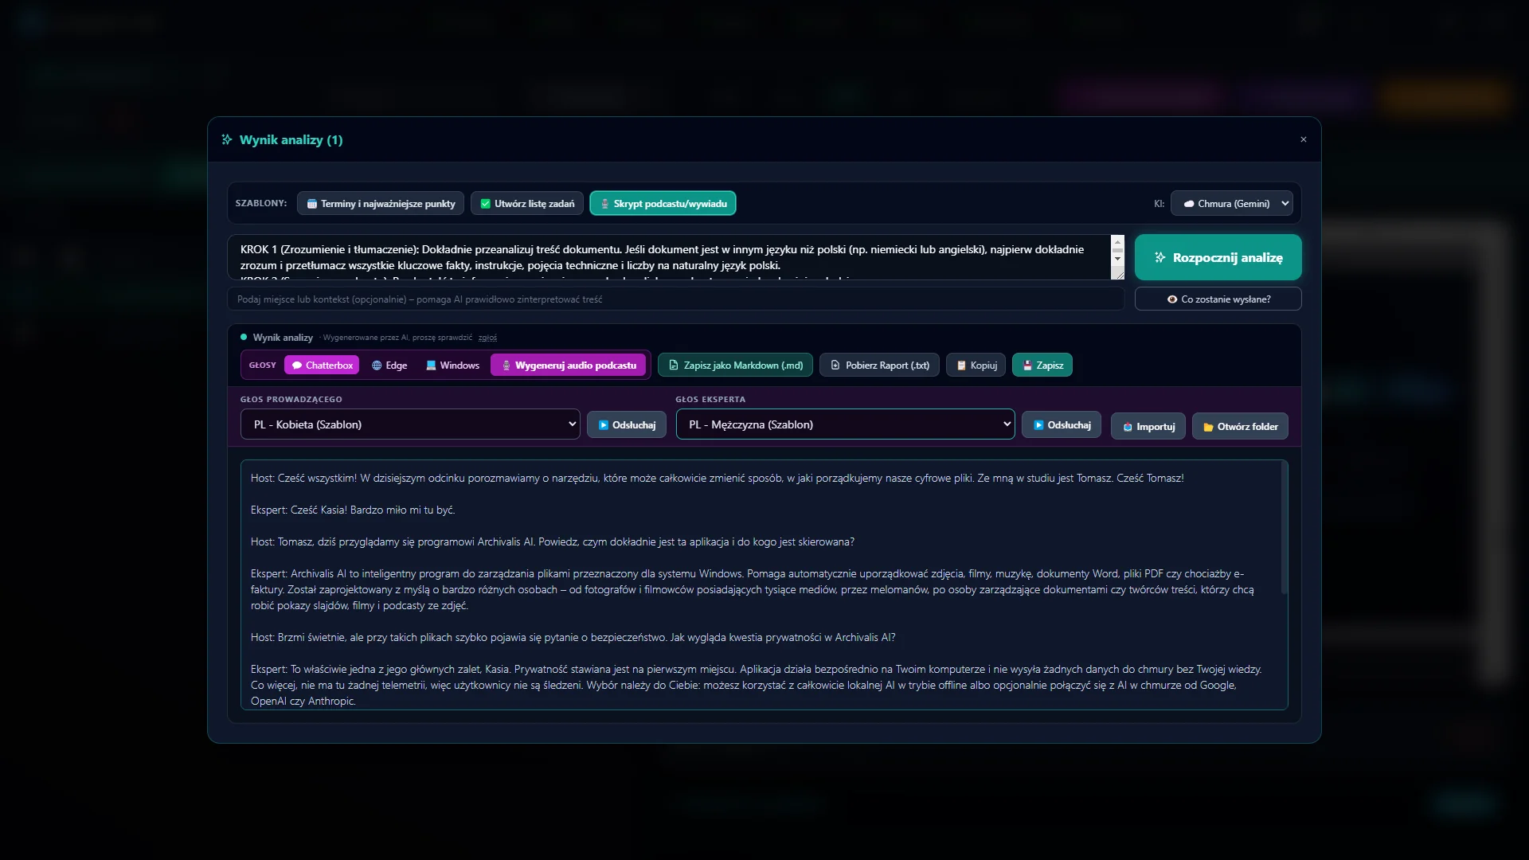The width and height of the screenshot is (1529, 860).
Task: Play host voice sample with Odsłuchaj
Action: (627, 425)
